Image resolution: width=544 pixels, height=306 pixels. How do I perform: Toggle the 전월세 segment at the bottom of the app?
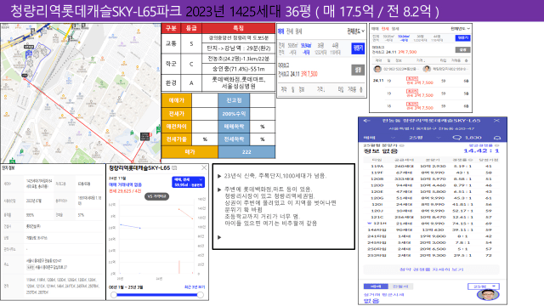400,286
